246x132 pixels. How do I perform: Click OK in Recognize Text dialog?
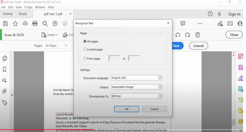(127, 109)
